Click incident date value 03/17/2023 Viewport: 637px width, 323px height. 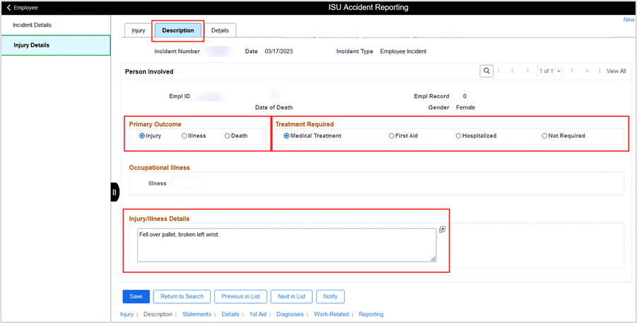point(279,52)
